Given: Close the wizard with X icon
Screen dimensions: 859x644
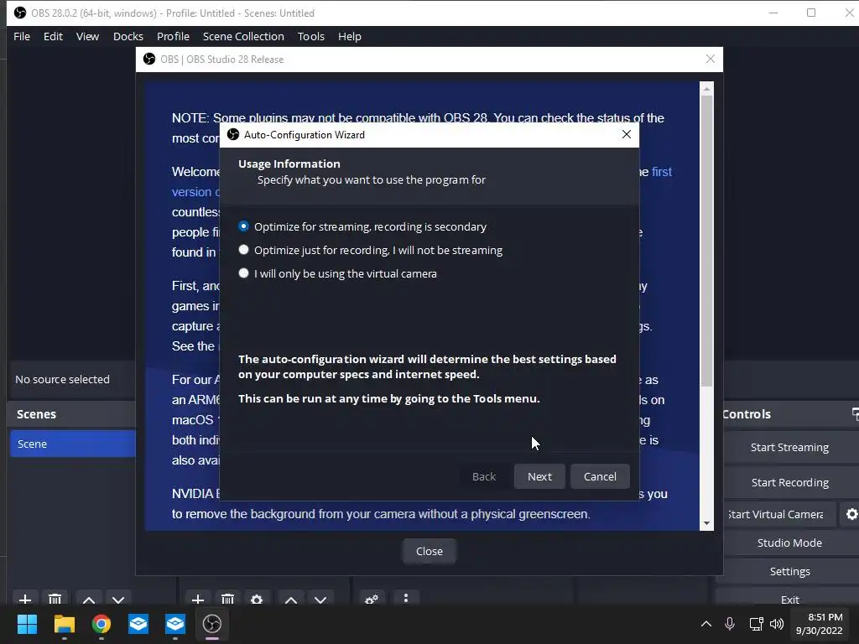Looking at the screenshot, I should [627, 134].
